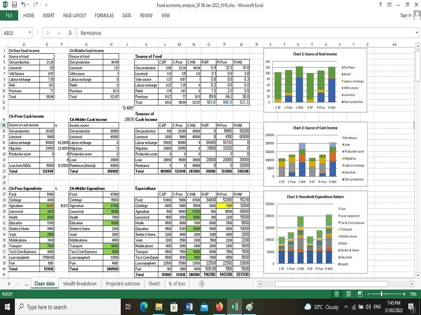Click the Enter checkmark in formula bar
Image resolution: width=421 pixels, height=315 pixels.
tap(59, 33)
